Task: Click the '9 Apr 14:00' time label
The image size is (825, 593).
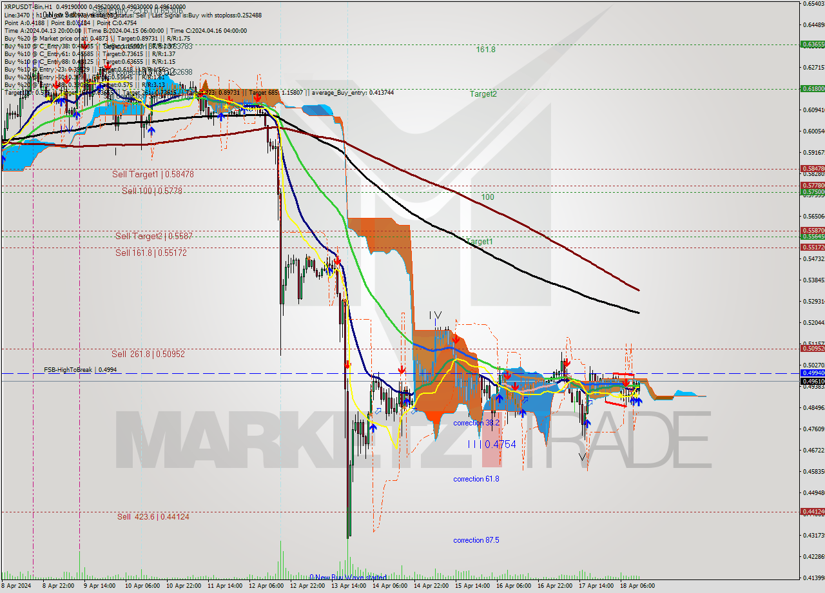Action: (100, 587)
